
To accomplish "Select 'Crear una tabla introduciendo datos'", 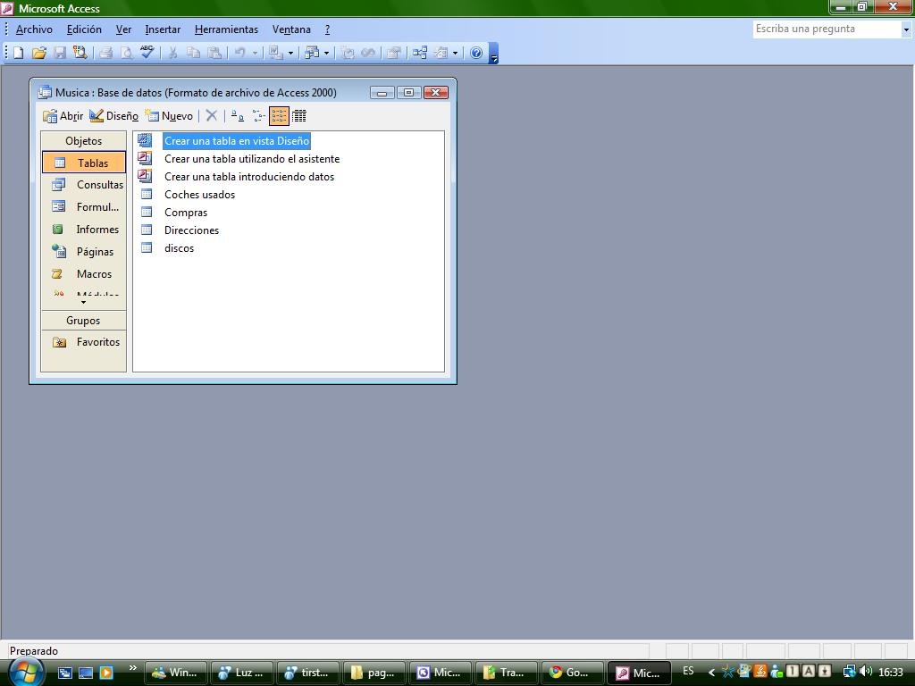I will point(249,177).
